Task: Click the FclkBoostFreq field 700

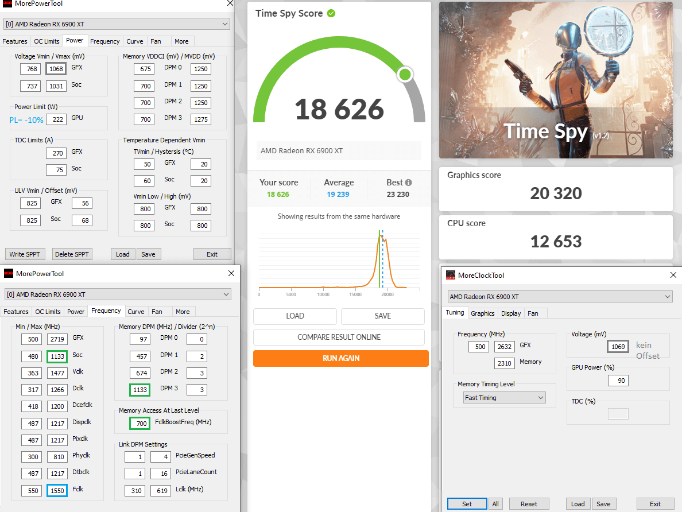Action: tap(140, 423)
